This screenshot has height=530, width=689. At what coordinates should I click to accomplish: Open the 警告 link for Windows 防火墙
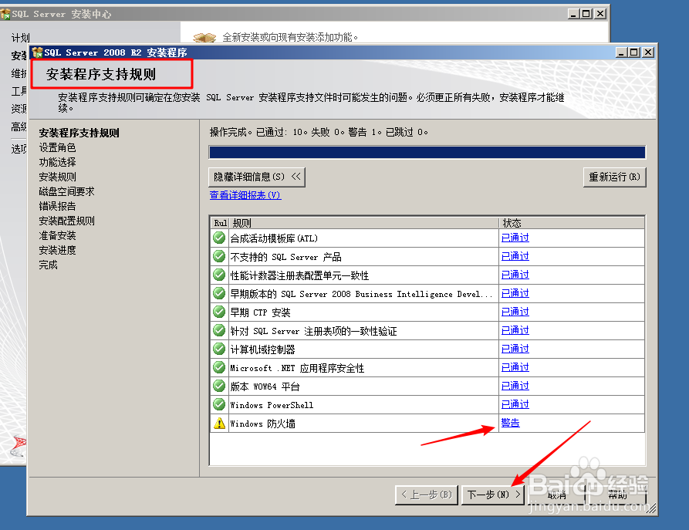point(510,422)
